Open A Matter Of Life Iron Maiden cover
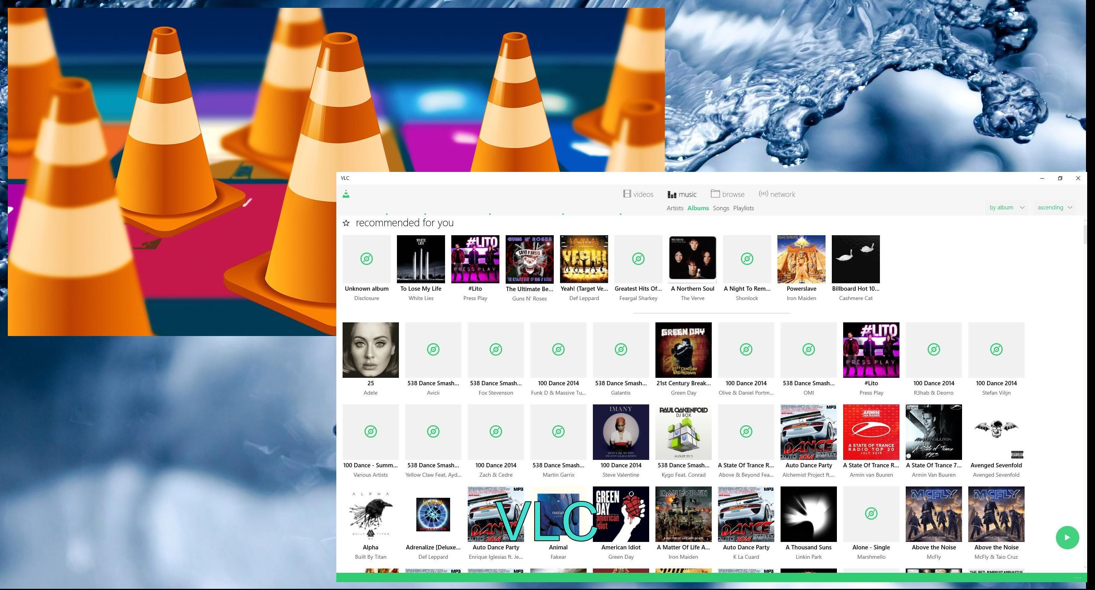The image size is (1095, 590). (684, 514)
